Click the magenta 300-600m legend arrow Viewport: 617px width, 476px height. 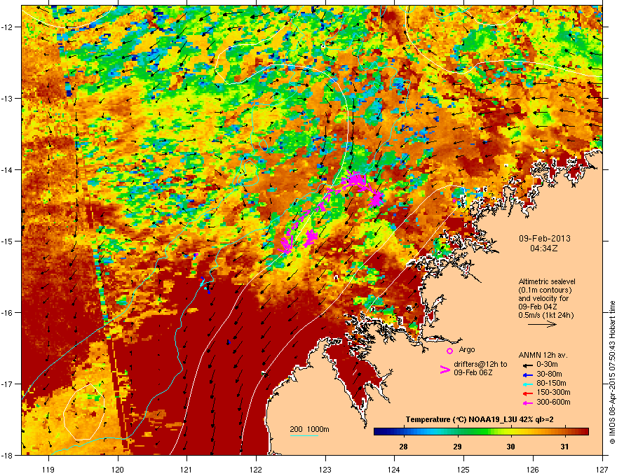[x=527, y=402]
